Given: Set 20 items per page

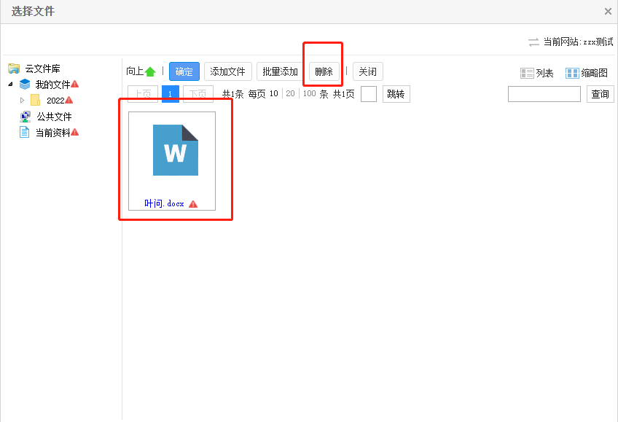Looking at the screenshot, I should click(x=291, y=94).
